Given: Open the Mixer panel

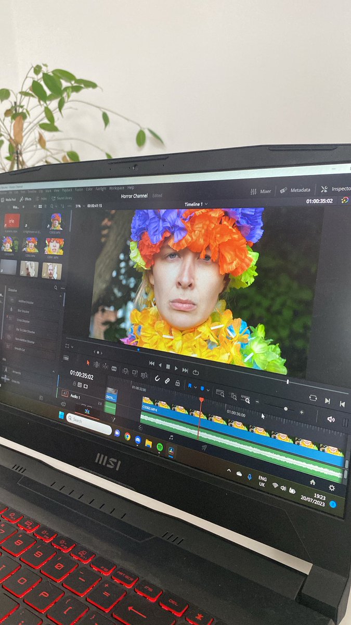Looking at the screenshot, I should 261,191.
